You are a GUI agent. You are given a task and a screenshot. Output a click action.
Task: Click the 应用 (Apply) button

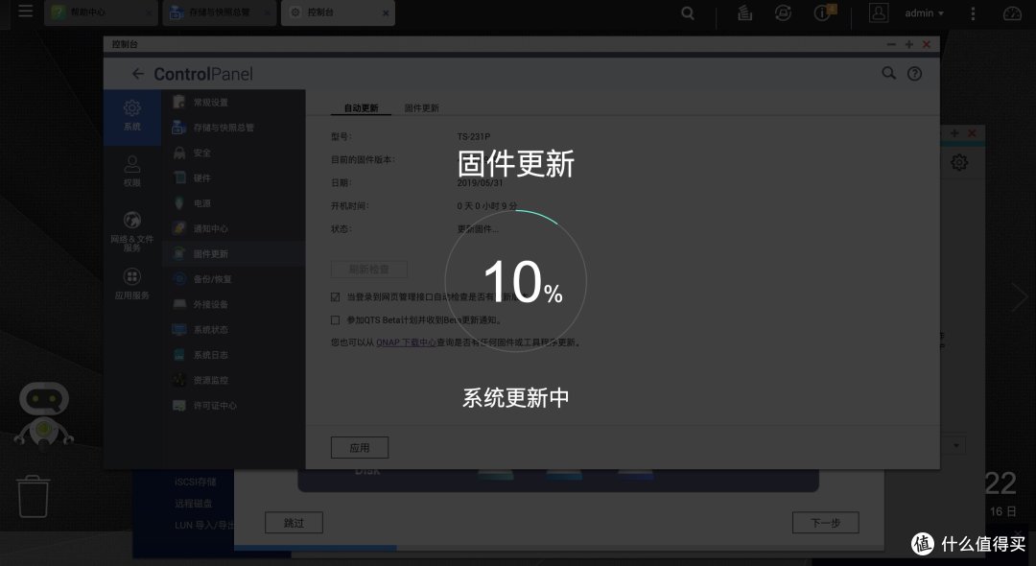pos(361,447)
